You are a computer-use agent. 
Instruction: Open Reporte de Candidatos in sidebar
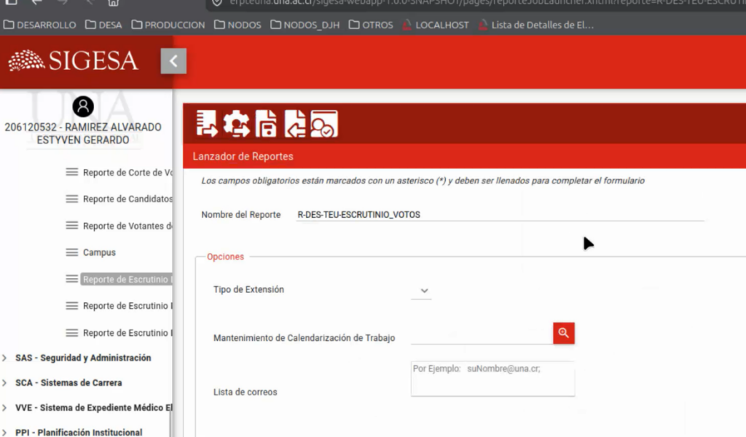[x=127, y=199]
